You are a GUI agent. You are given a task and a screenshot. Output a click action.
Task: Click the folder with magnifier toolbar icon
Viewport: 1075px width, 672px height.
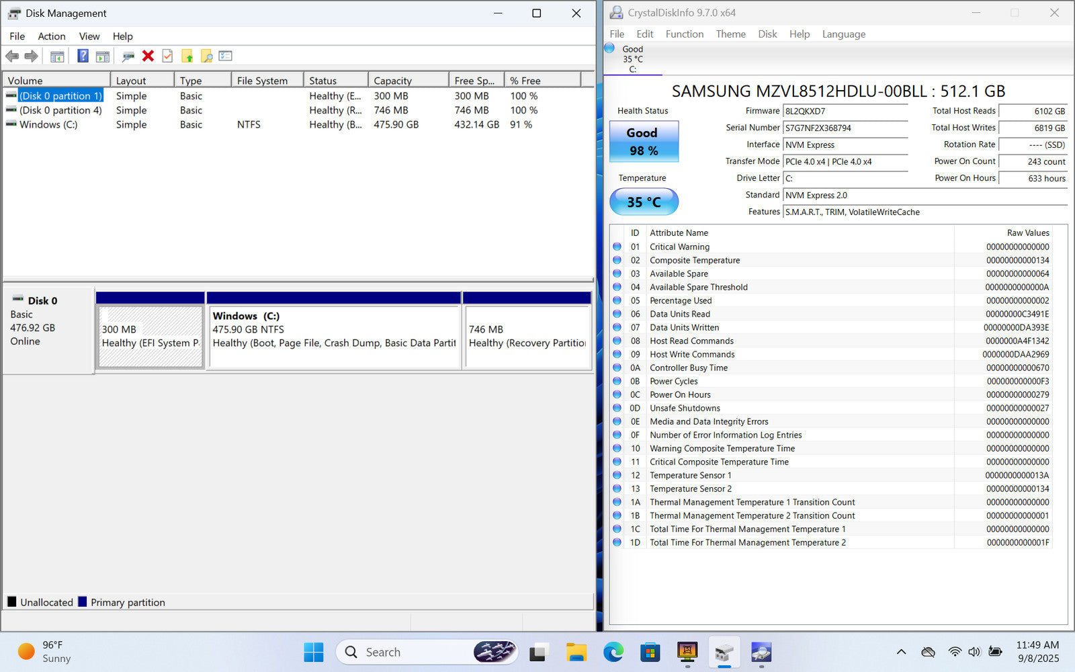tap(206, 56)
